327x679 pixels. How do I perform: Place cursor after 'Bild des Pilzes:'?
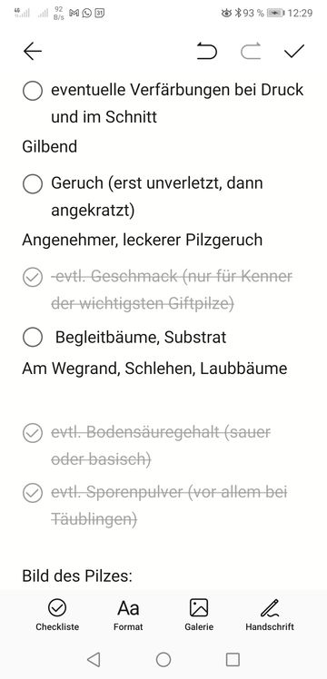[x=133, y=576]
